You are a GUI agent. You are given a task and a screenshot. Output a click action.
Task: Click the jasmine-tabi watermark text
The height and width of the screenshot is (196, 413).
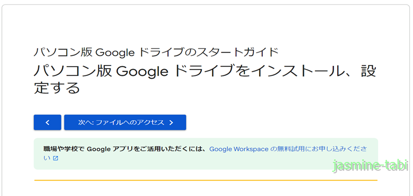coord(370,166)
